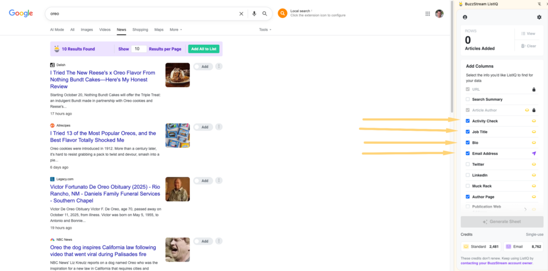Click the Results per Page number field
The image size is (548, 271).
tap(139, 49)
